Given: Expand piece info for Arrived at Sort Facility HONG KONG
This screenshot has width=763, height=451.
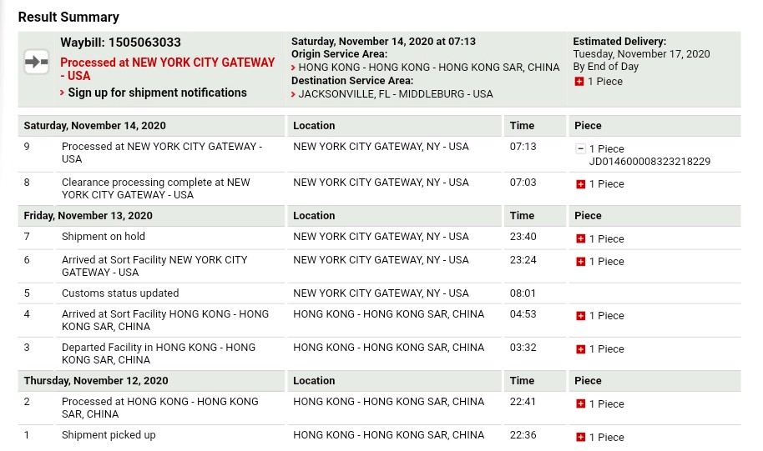Looking at the screenshot, I should 580,316.
